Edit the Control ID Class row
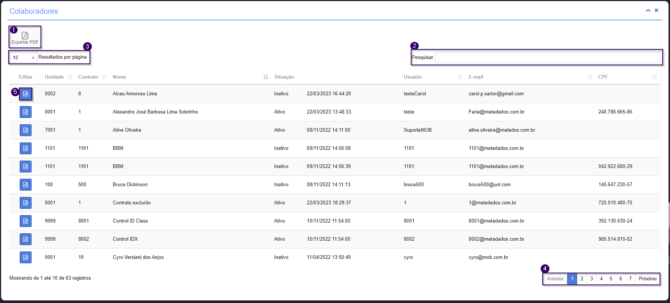Viewport: 670px width, 303px height. [x=26, y=221]
